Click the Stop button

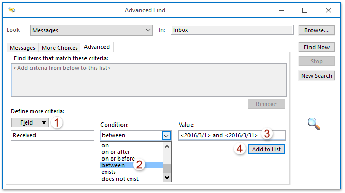316,61
